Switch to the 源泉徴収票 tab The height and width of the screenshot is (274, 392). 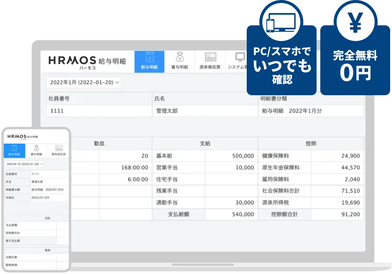pos(210,61)
